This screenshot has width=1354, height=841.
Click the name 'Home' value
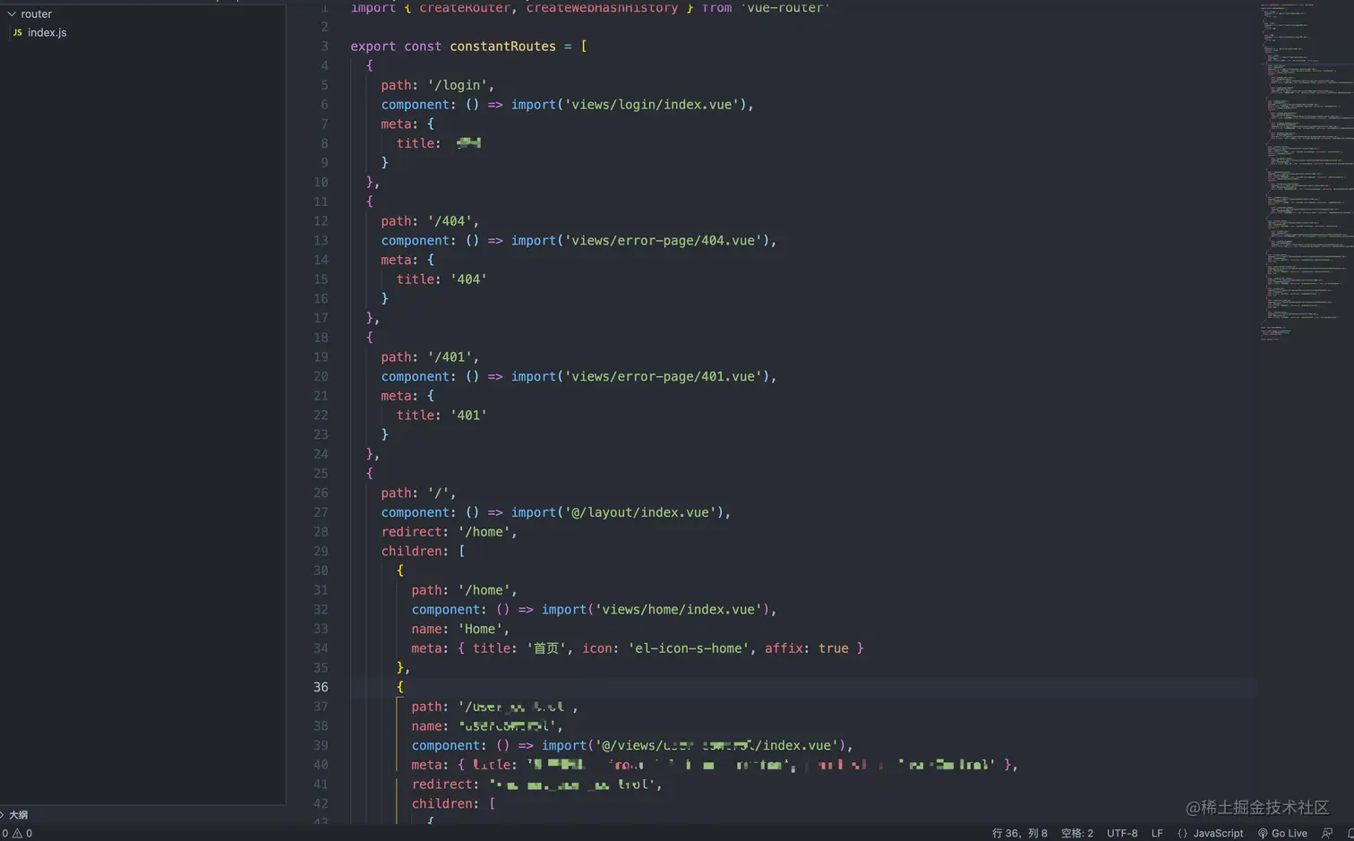click(480, 630)
